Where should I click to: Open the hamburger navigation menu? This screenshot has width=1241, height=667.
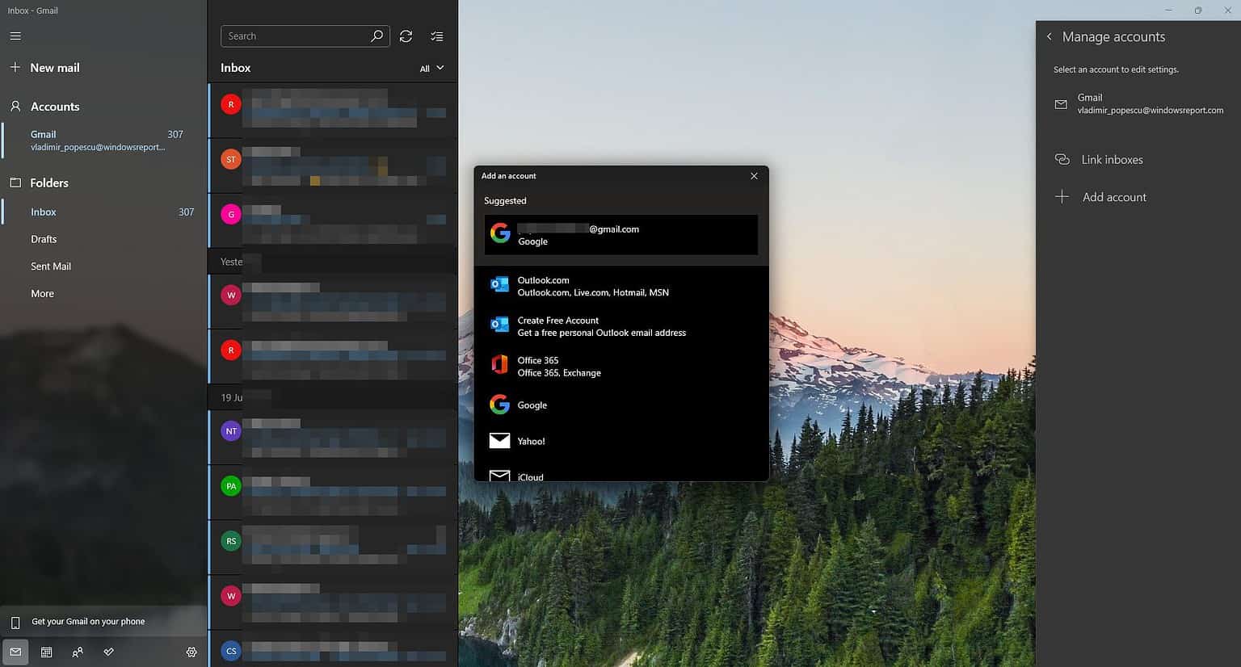(15, 36)
